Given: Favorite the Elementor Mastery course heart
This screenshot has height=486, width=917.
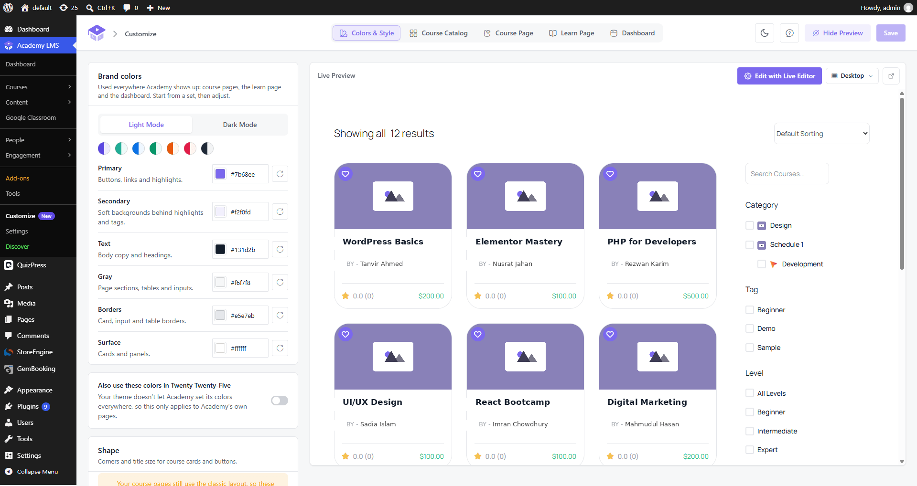Looking at the screenshot, I should tap(478, 174).
